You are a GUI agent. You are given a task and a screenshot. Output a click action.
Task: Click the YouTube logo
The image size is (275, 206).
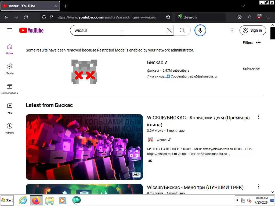coord(31,30)
